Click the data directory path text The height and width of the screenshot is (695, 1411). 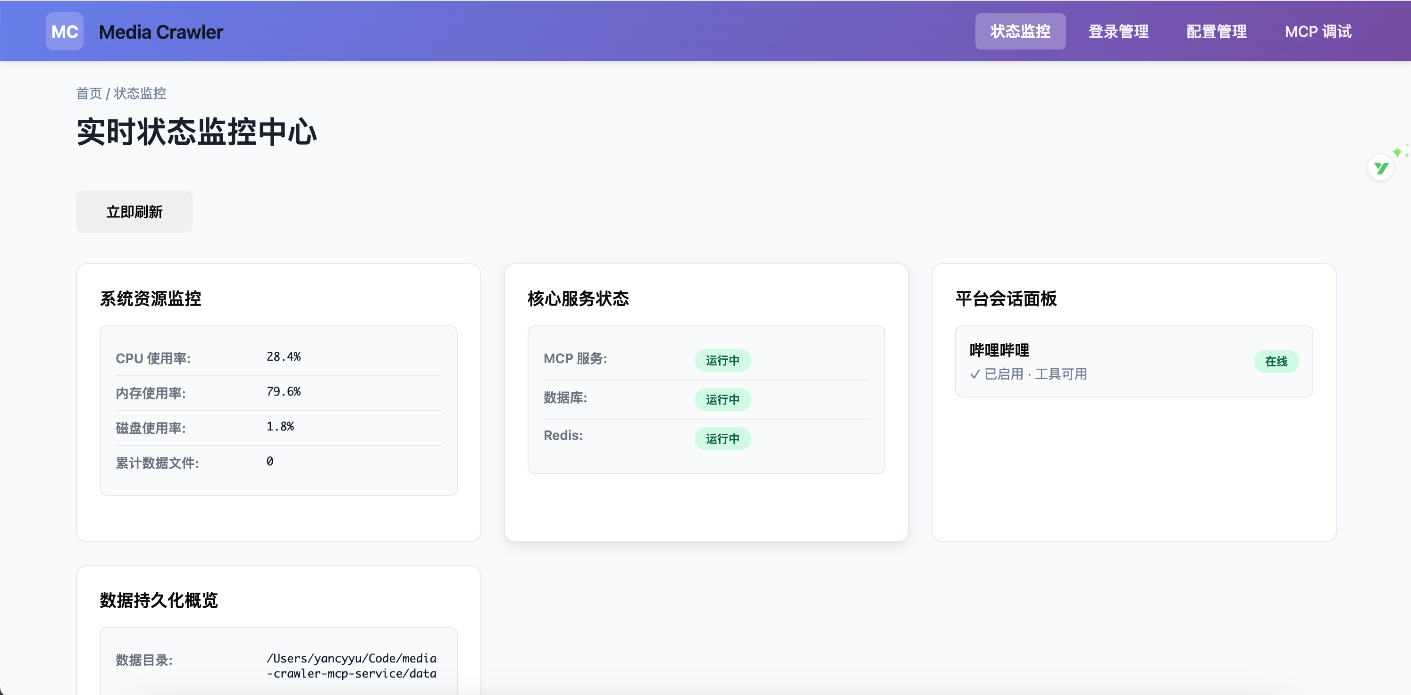point(351,666)
